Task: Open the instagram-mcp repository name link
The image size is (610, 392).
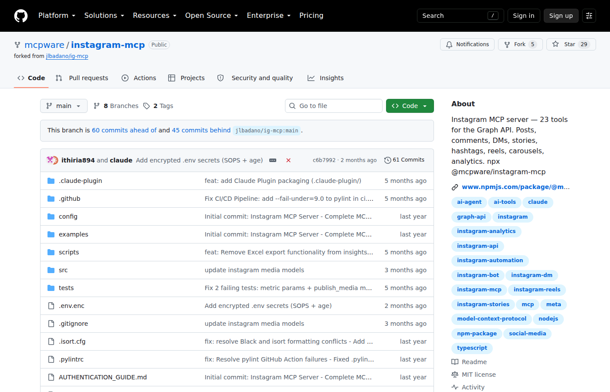Action: [x=108, y=45]
